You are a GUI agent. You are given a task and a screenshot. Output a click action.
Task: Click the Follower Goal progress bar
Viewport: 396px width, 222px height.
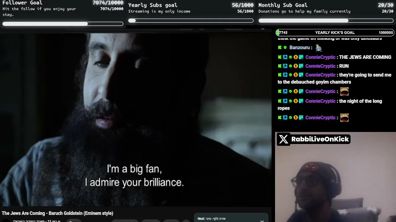(63, 24)
